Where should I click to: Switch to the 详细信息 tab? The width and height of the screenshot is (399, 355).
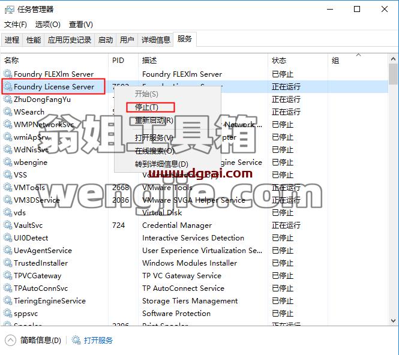point(156,40)
